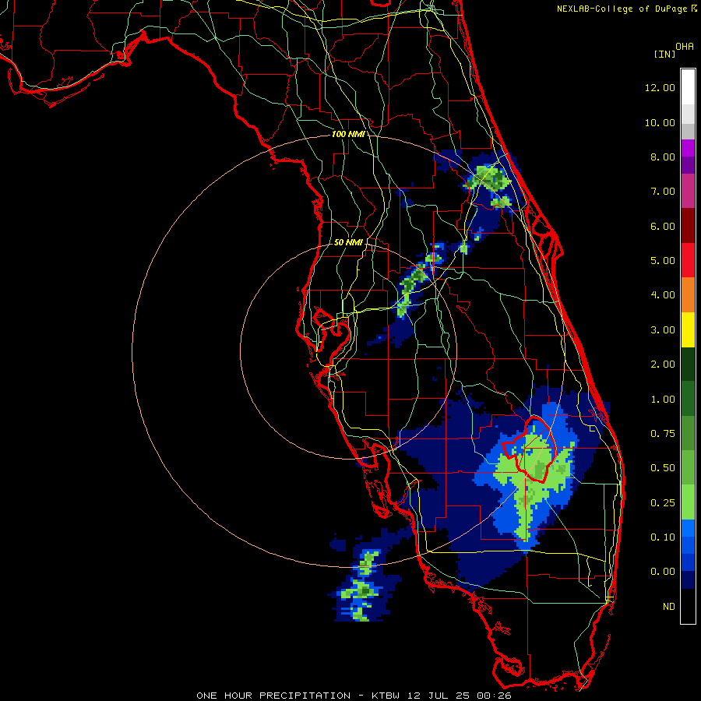701x701 pixels.
Task: Click the green legend swatch beside 1.00
Action: [x=688, y=399]
